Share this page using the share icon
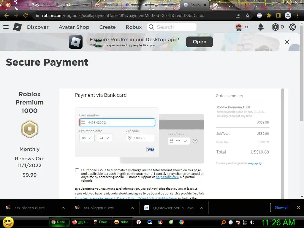This screenshot has height=228, width=304. point(238,15)
